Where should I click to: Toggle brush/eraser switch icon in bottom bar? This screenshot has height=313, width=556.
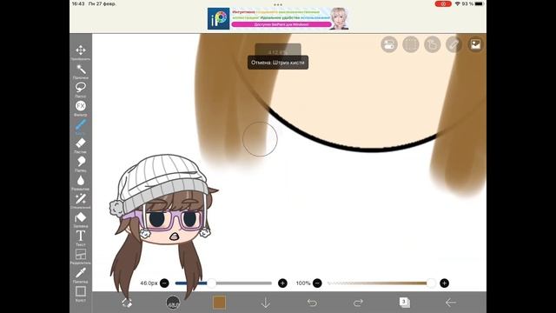(x=127, y=303)
